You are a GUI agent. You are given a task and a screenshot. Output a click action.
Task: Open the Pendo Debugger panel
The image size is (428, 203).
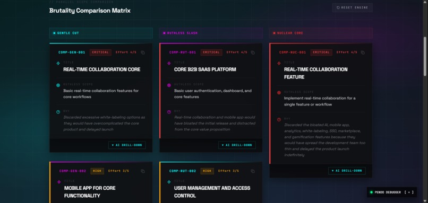click(392, 192)
